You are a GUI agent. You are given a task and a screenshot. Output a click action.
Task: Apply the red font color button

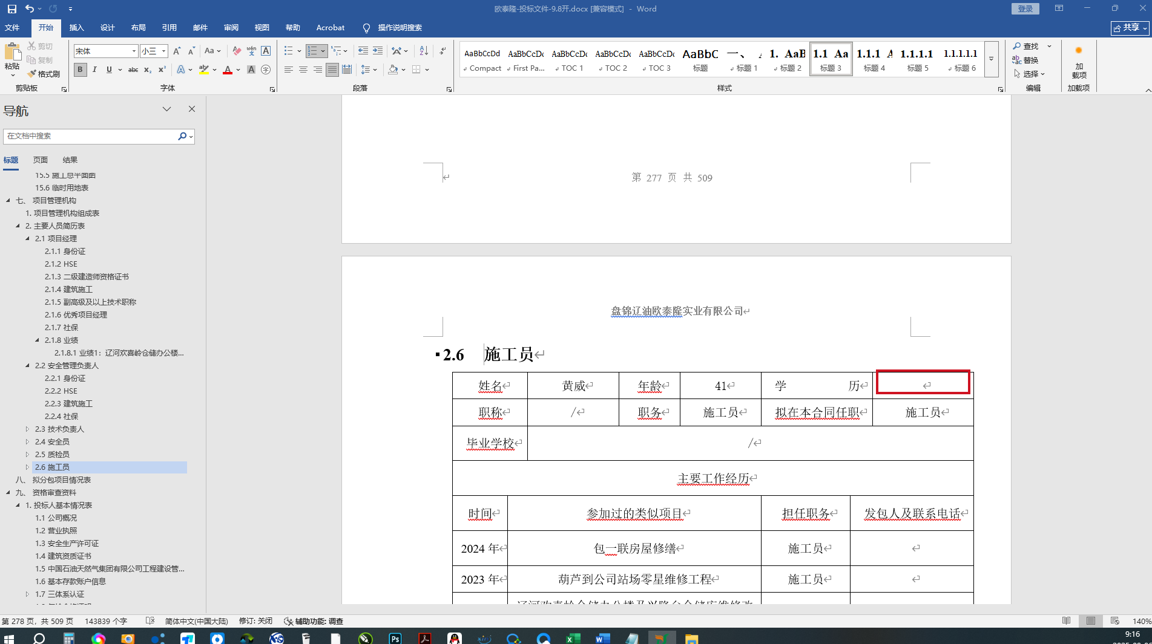pos(228,70)
